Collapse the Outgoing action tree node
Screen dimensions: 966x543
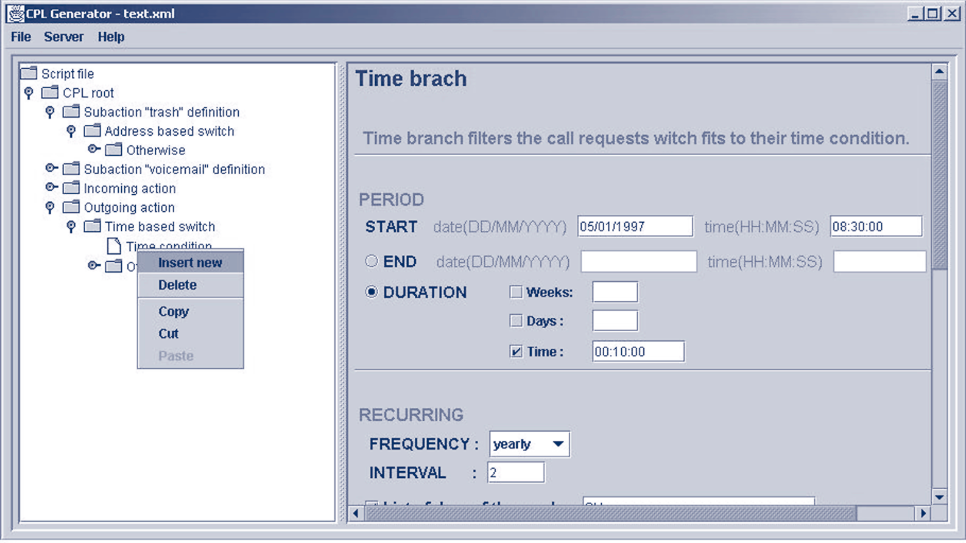point(50,208)
